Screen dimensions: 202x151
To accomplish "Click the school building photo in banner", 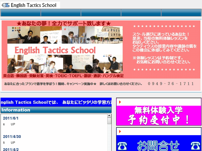I will pos(109,35).
